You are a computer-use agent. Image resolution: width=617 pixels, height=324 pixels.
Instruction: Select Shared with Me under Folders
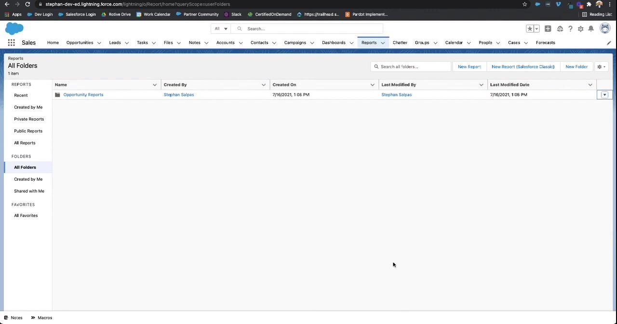29,191
